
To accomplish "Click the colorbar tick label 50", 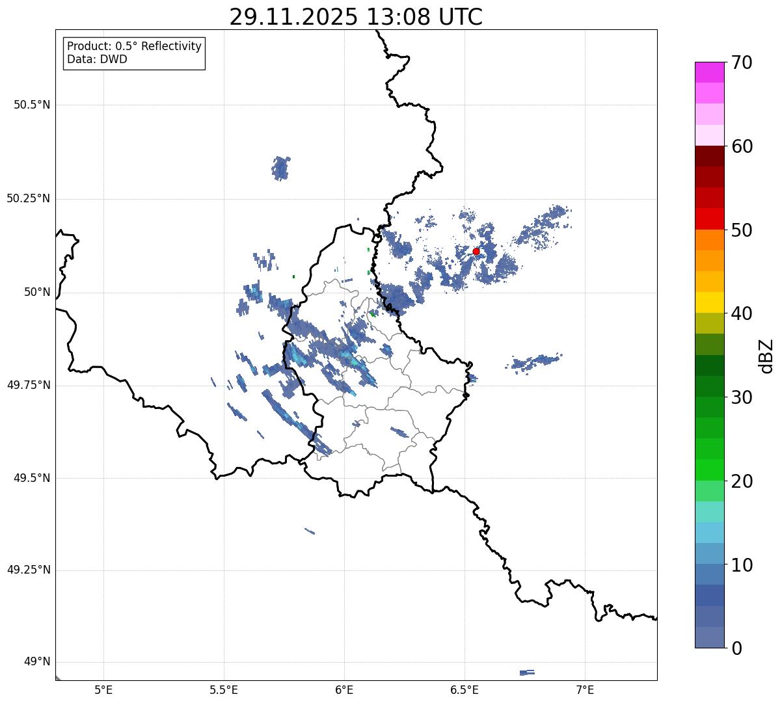I will [x=742, y=230].
